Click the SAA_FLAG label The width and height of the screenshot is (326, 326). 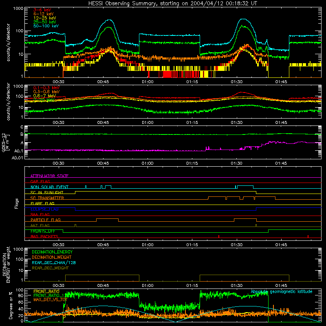40,214
